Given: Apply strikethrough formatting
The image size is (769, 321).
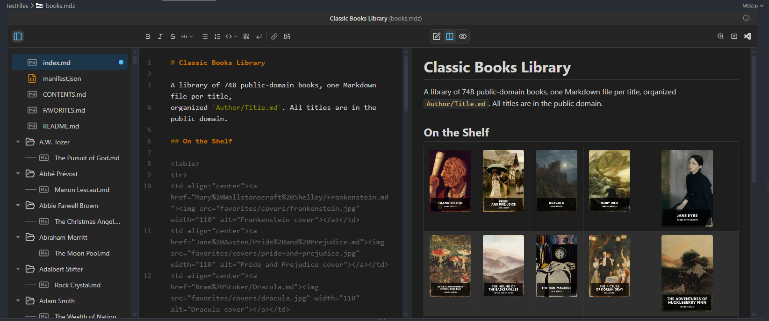Looking at the screenshot, I should [x=173, y=36].
